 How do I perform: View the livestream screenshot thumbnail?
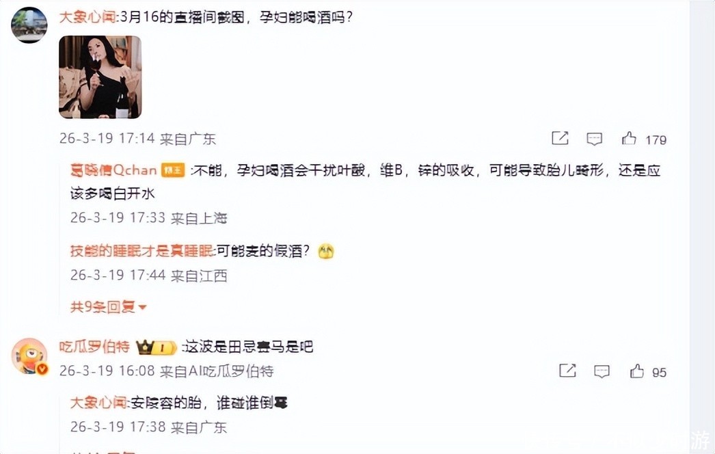100,77
